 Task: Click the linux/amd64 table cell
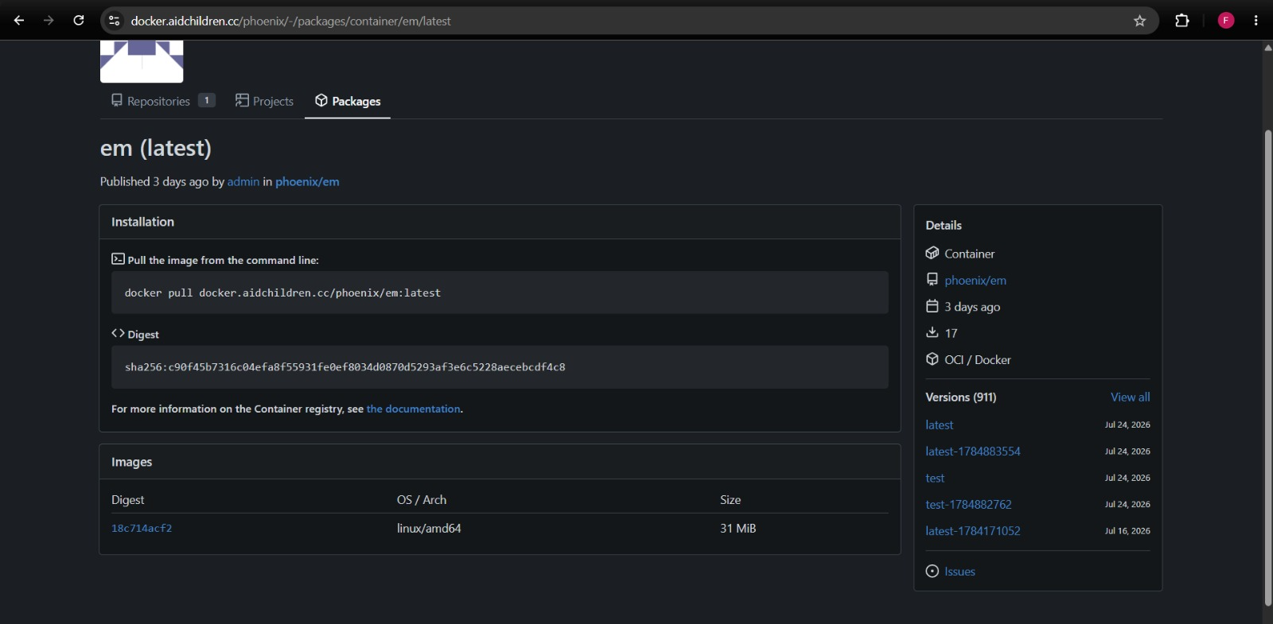[x=429, y=529]
